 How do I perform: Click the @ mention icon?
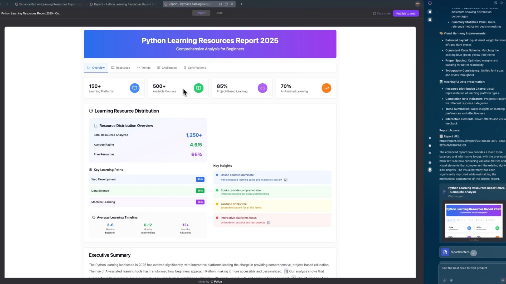coord(451,280)
